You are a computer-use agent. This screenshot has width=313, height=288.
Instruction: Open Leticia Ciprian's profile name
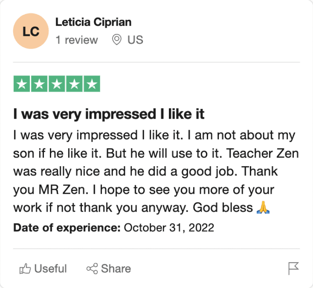tap(93, 22)
